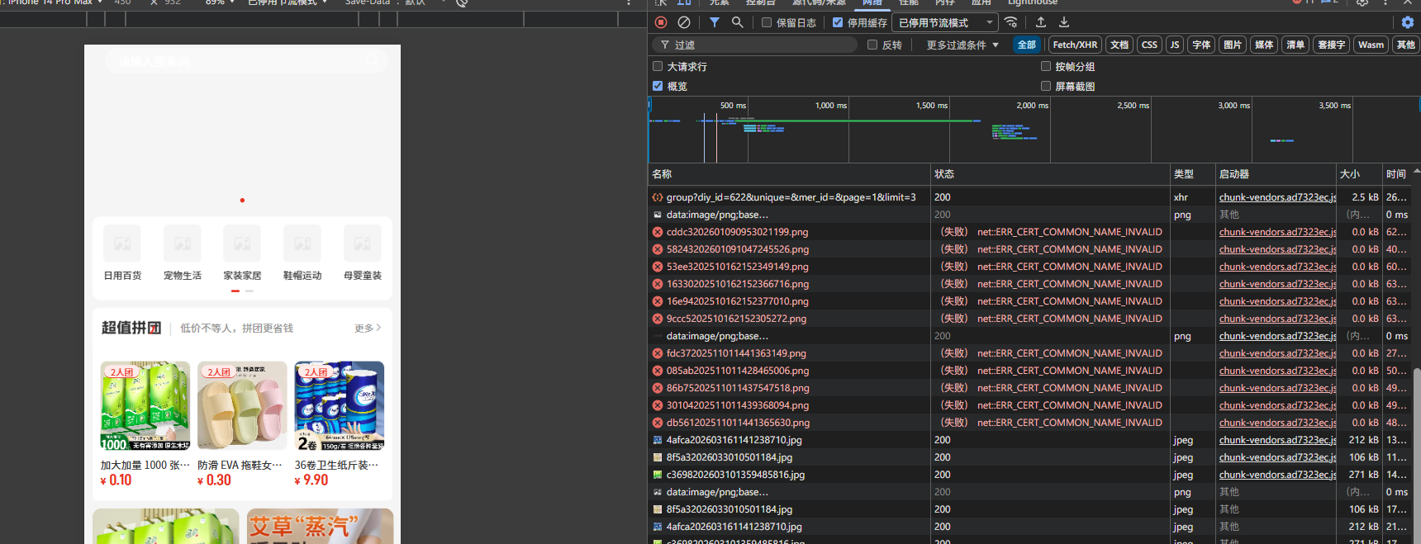Select the 图片 filter type
The image size is (1421, 544).
click(1233, 45)
